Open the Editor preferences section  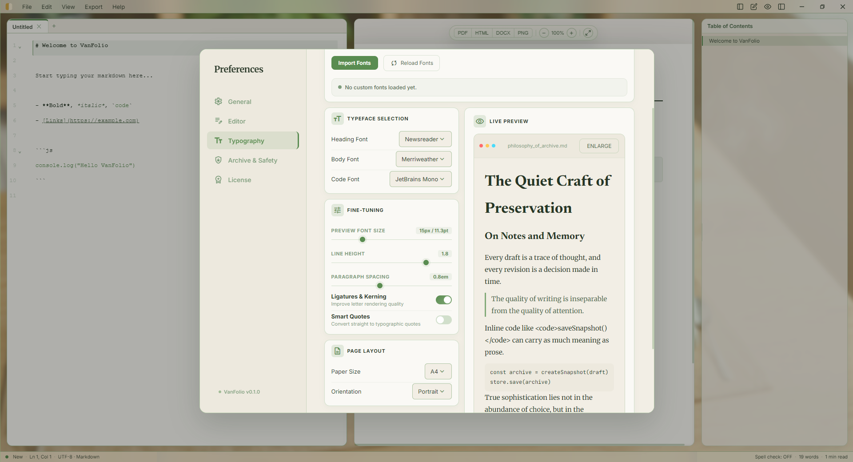(x=236, y=121)
